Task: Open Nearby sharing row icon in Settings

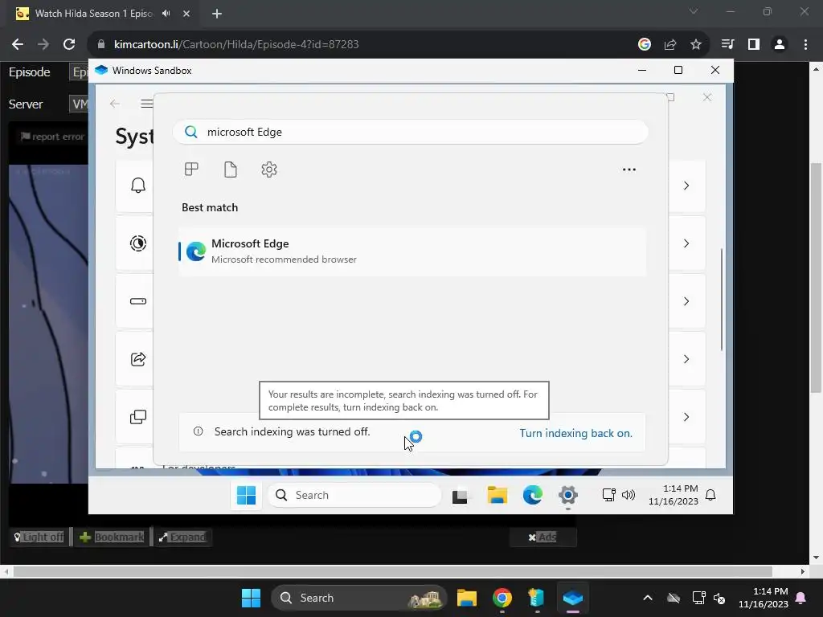Action: click(138, 359)
